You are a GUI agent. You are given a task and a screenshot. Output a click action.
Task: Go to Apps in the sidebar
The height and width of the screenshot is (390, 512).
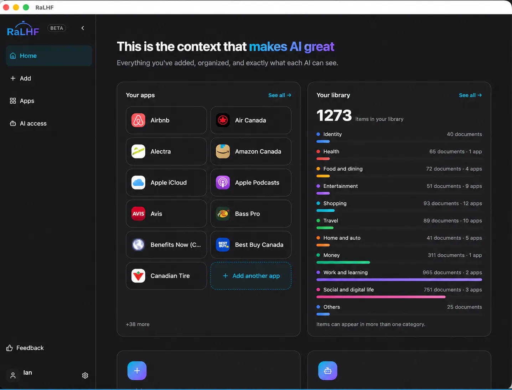49,101
